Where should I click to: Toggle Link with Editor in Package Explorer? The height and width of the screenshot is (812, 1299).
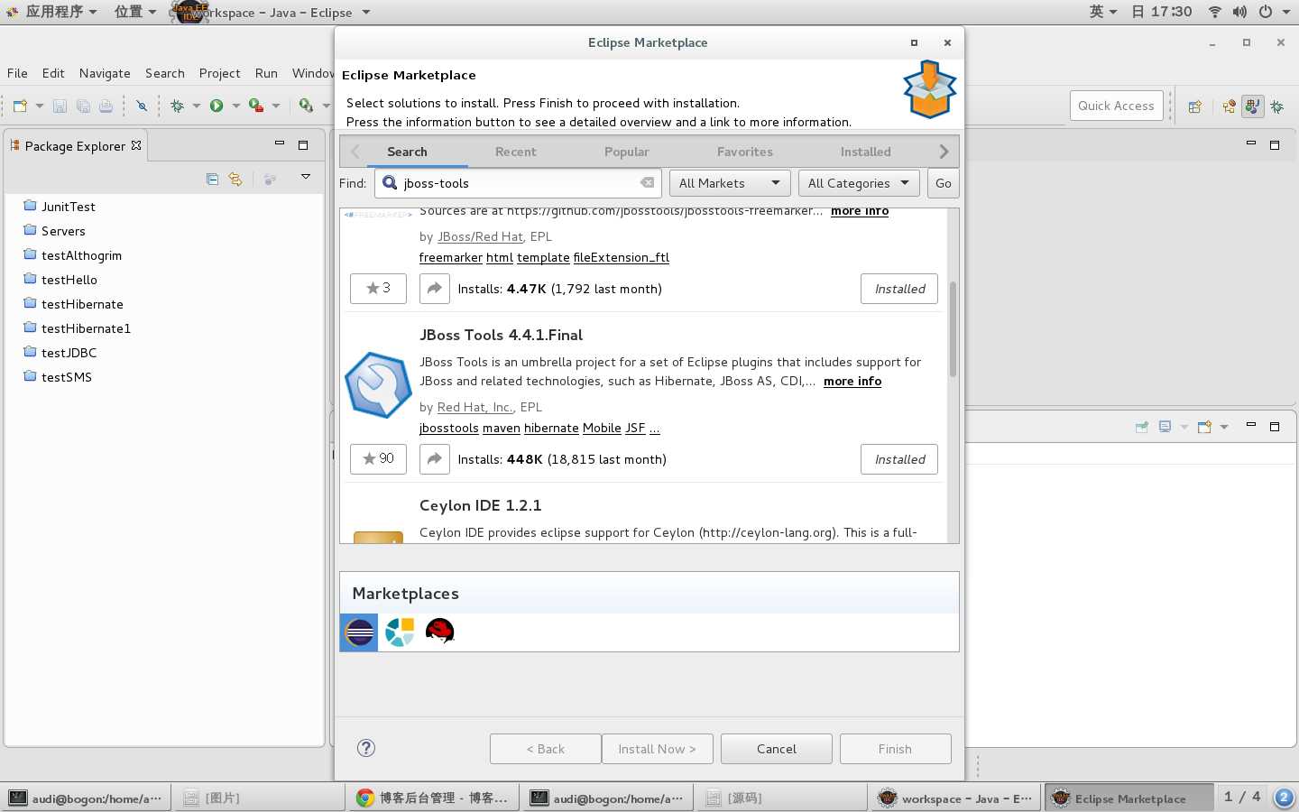tap(235, 179)
